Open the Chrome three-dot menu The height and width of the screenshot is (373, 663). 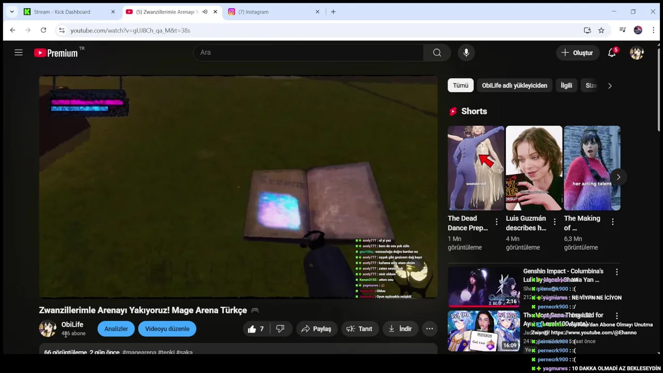tap(654, 31)
